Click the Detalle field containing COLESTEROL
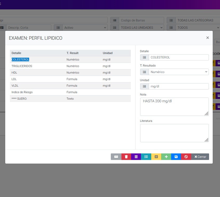Viewport: 220px width, 197px height. (178, 57)
